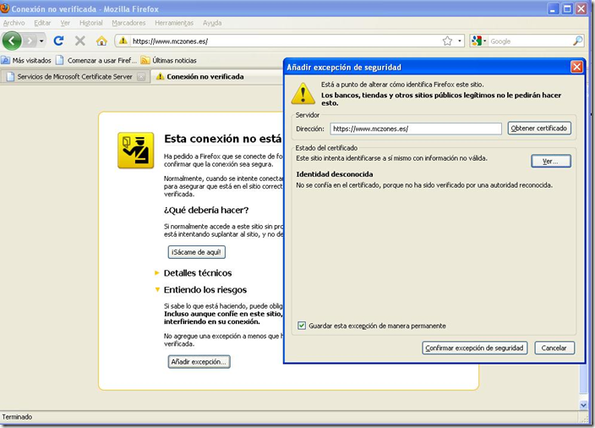This screenshot has height=428, width=595.
Task: Bookmark this page with the star icon
Action: [447, 41]
